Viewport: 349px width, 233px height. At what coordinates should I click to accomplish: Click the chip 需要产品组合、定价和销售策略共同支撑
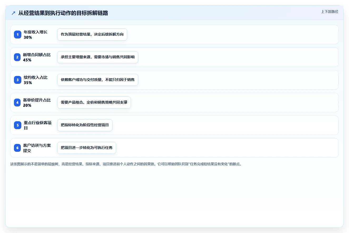[x=94, y=103]
